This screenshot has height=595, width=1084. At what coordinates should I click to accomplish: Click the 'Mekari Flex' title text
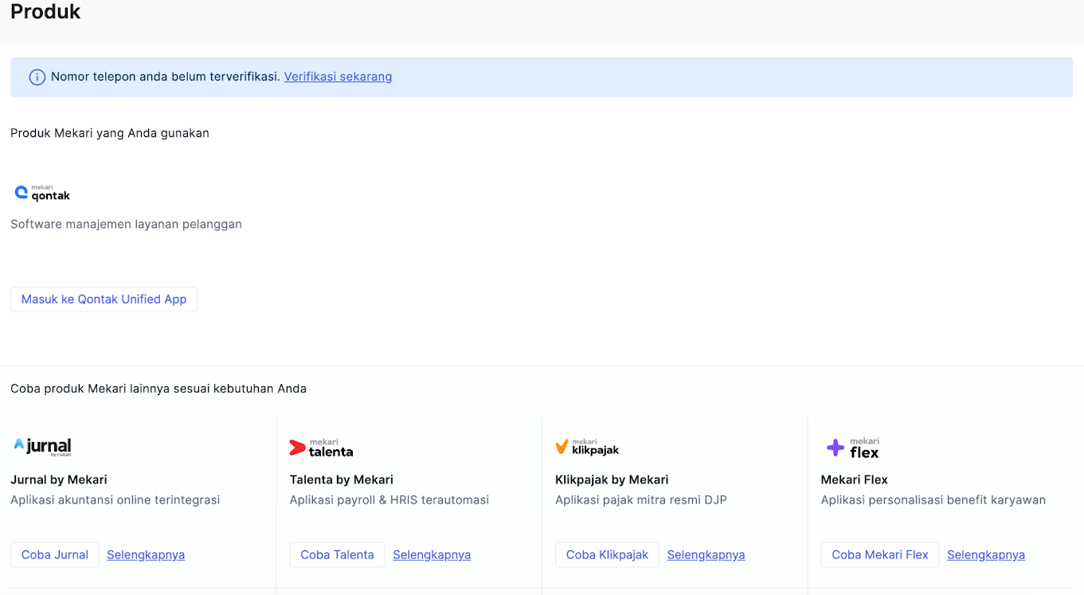854,480
